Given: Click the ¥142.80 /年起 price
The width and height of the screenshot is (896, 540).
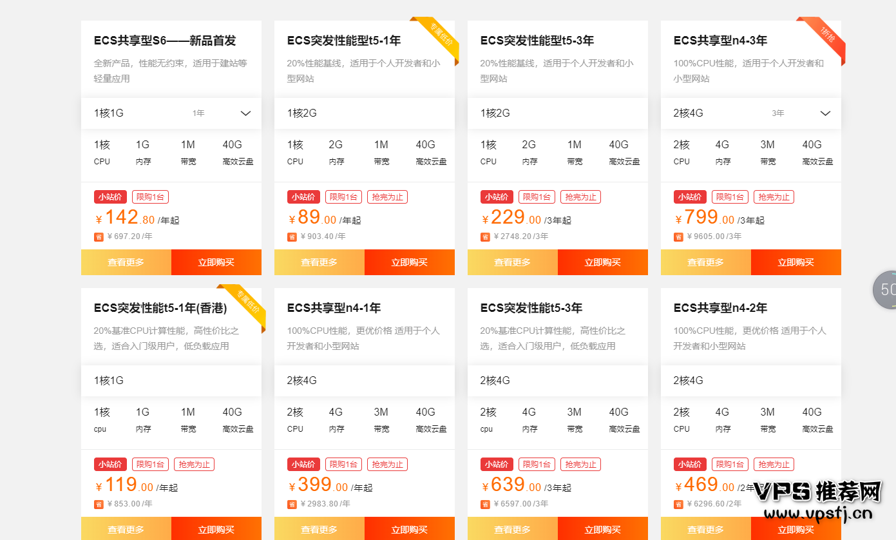Looking at the screenshot, I should click(137, 218).
